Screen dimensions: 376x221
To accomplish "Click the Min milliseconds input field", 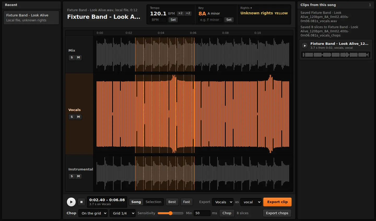I will point(202,213).
